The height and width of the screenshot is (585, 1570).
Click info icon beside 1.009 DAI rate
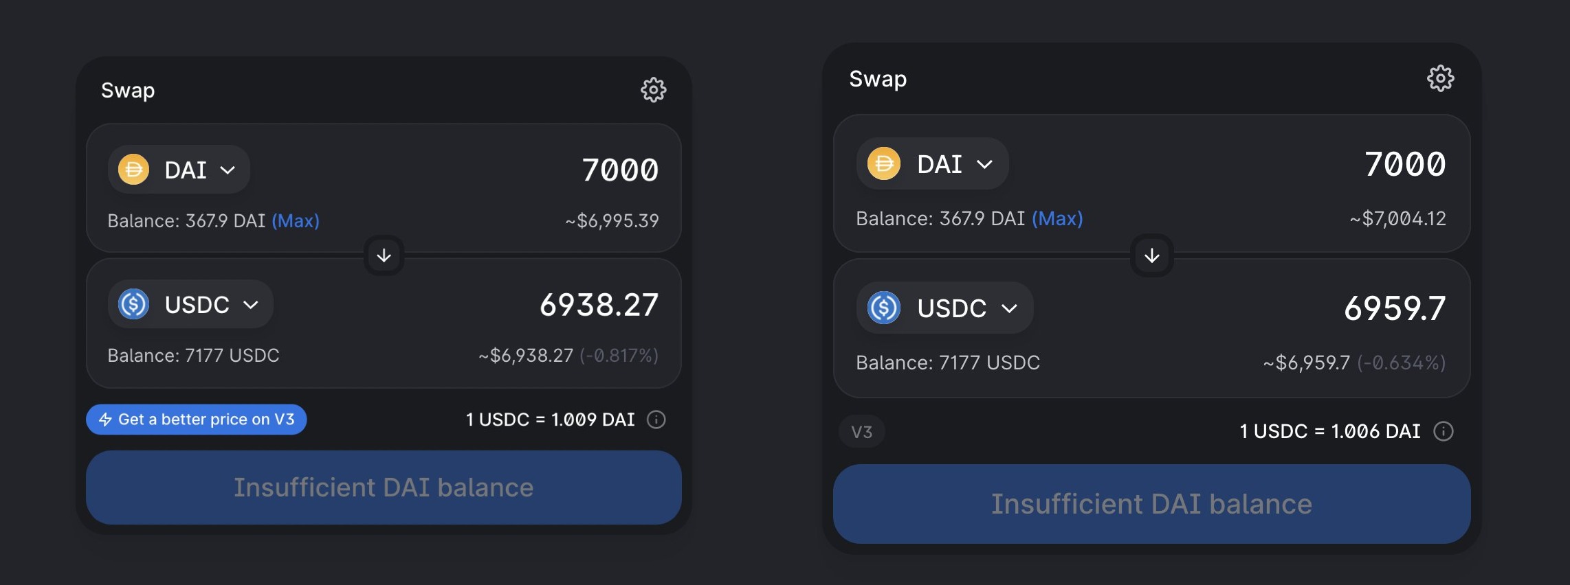coord(656,420)
